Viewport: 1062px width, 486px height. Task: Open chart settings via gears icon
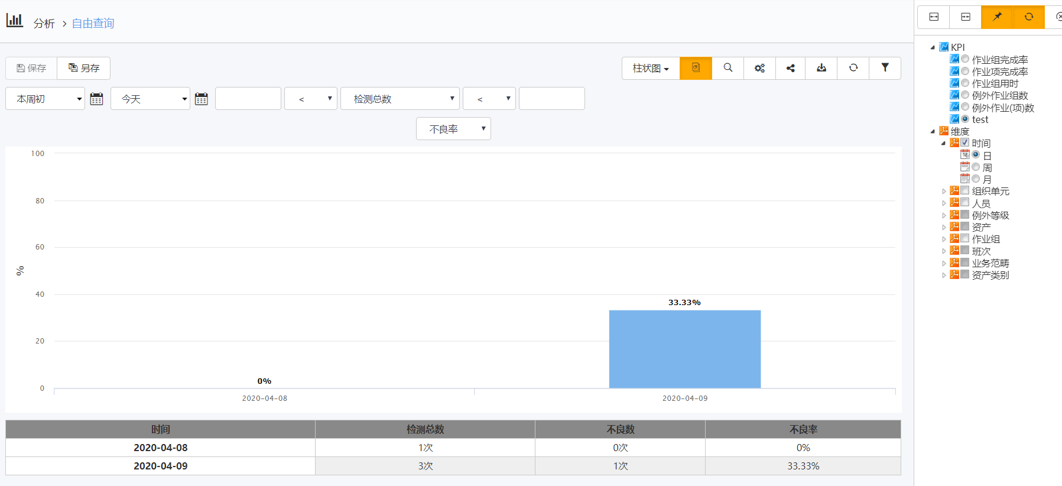coord(759,68)
